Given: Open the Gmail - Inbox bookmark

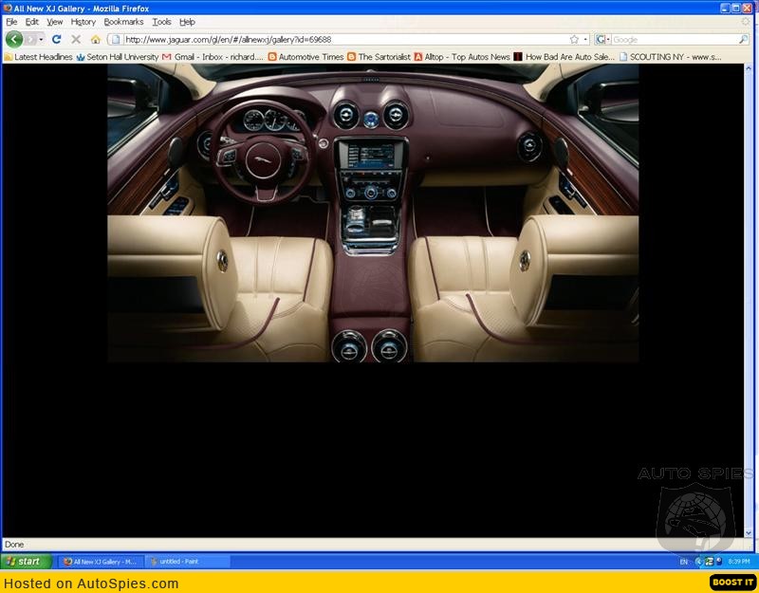Looking at the screenshot, I should coord(213,57).
